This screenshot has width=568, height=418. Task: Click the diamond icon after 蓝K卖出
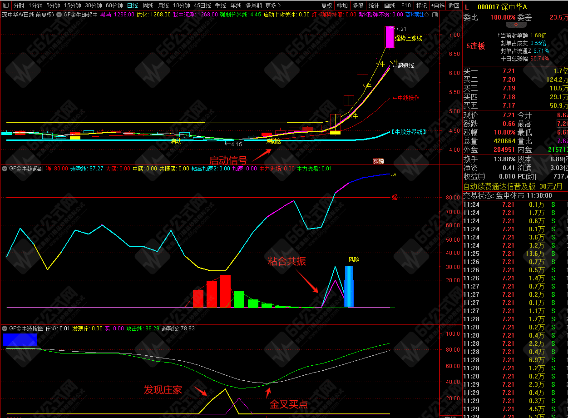427,15
